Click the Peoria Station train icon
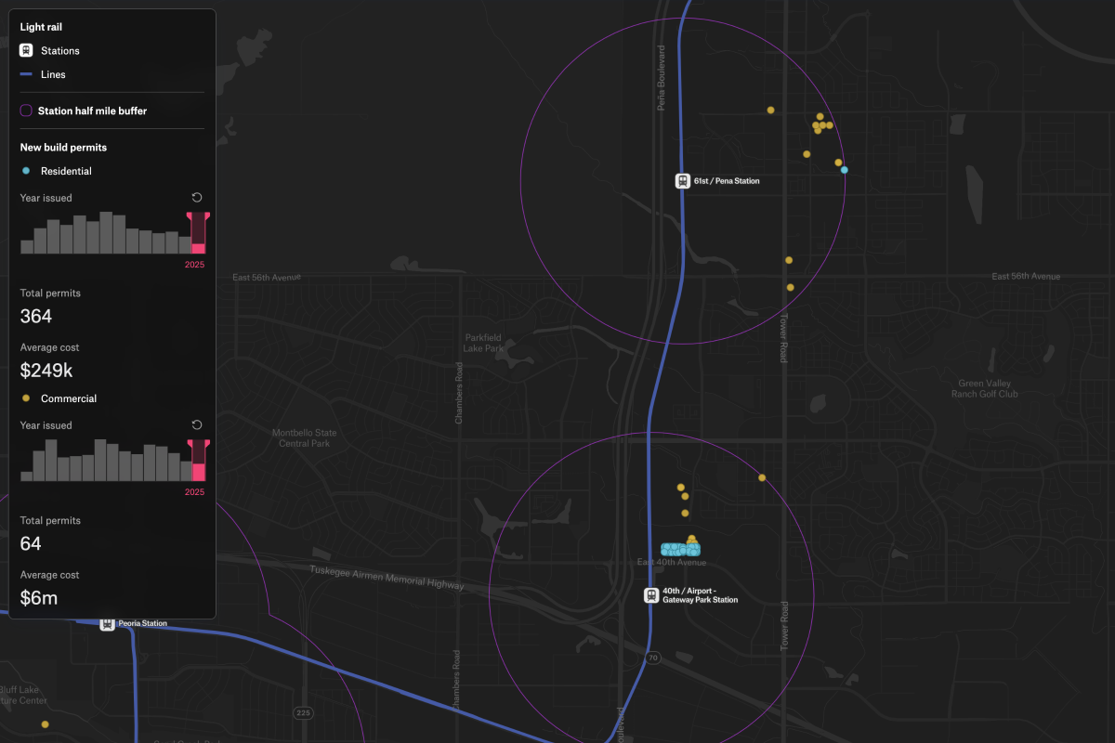The image size is (1115, 743). pyautogui.click(x=108, y=623)
